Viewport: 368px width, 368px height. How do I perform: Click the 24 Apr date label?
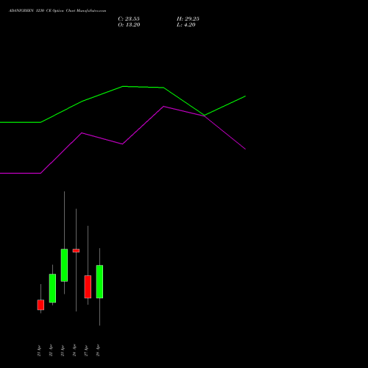pyautogui.click(x=74, y=350)
